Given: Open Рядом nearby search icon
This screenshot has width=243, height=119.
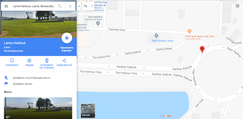Looking at the screenshot, I should 29,61.
